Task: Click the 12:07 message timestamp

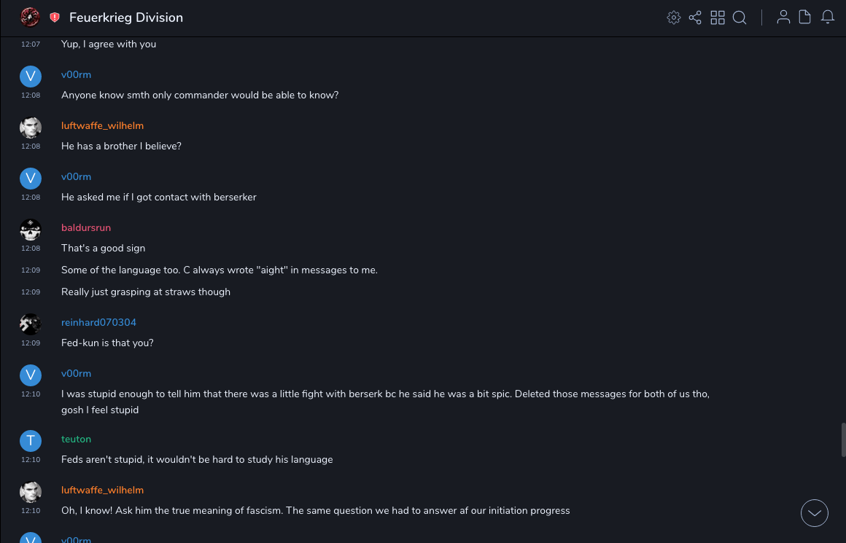Action: click(31, 44)
